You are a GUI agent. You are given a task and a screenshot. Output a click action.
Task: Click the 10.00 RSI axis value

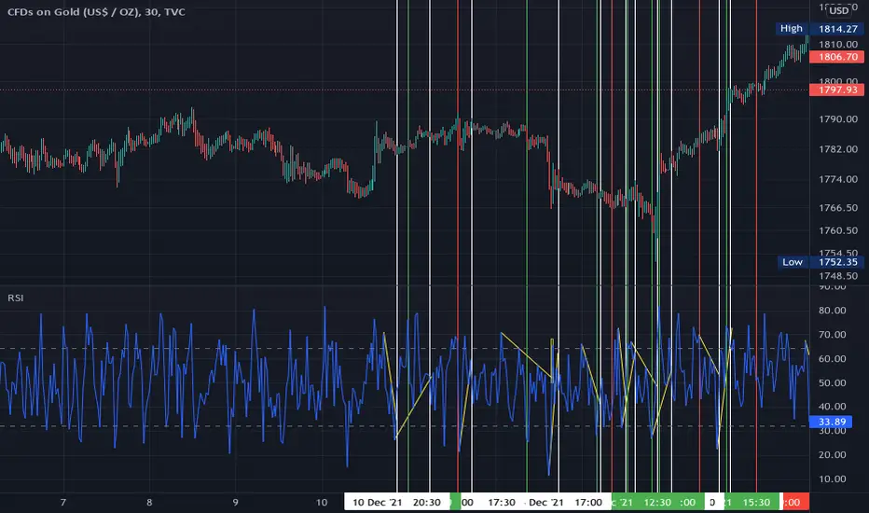[833, 479]
